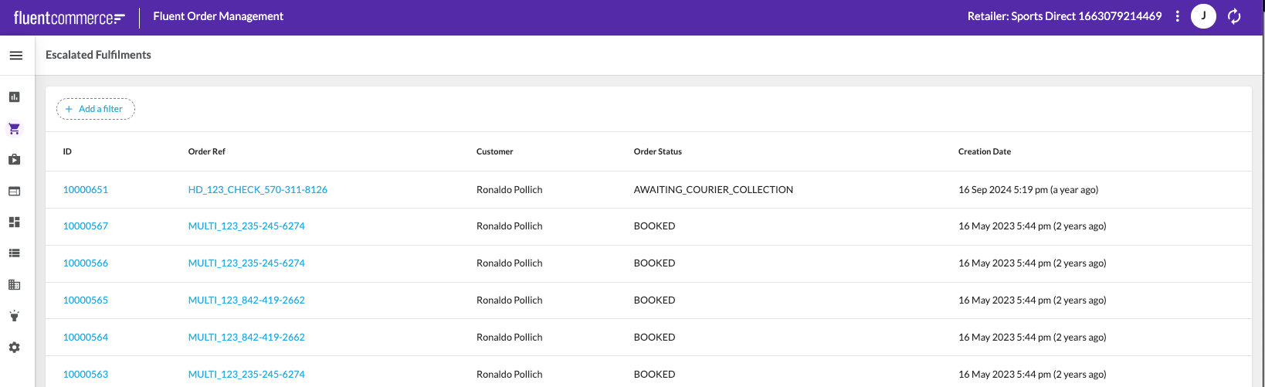The image size is (1265, 387).
Task: Click the "Add a filter" button
Action: [x=96, y=109]
